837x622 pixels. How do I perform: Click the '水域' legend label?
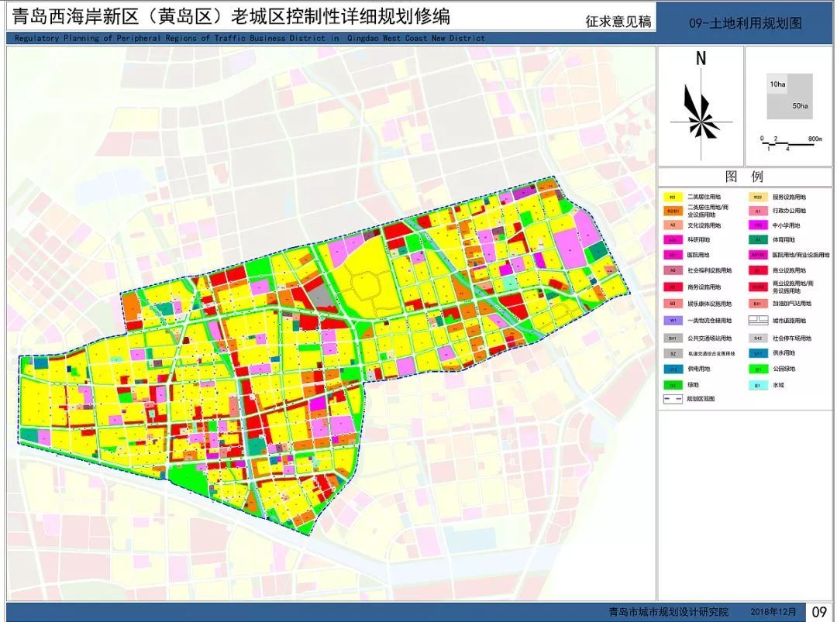pos(778,385)
